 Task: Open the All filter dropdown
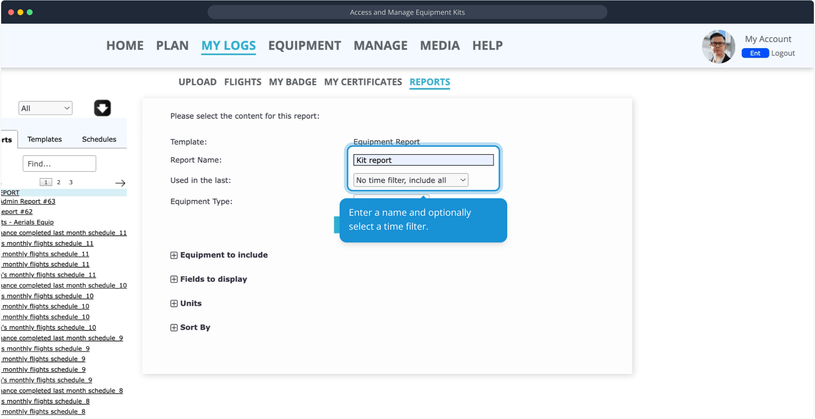point(45,108)
